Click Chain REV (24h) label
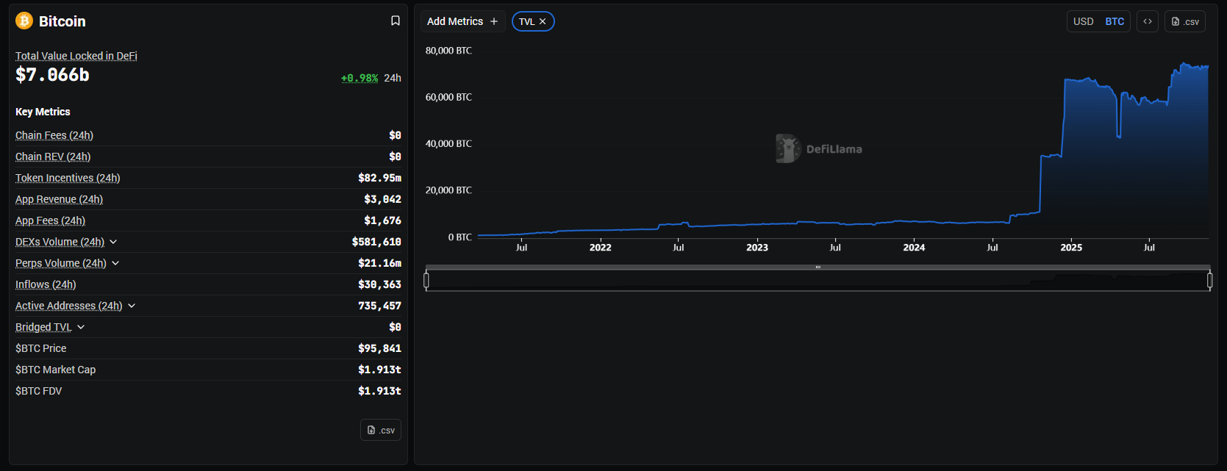 [53, 157]
